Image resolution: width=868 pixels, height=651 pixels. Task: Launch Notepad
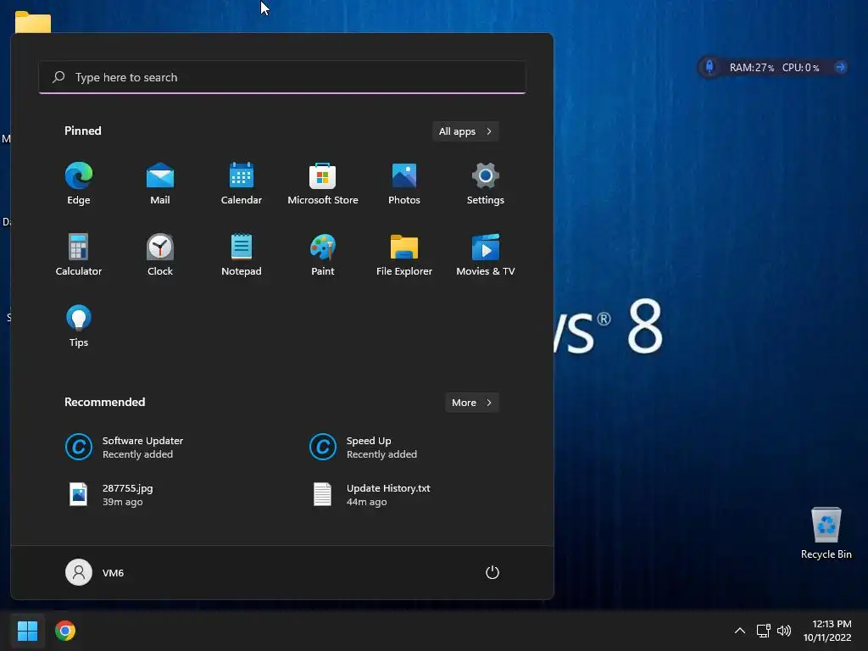(x=242, y=254)
